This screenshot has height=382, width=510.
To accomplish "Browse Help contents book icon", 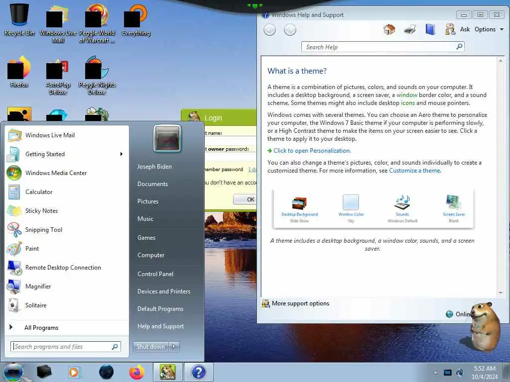I will [x=430, y=29].
